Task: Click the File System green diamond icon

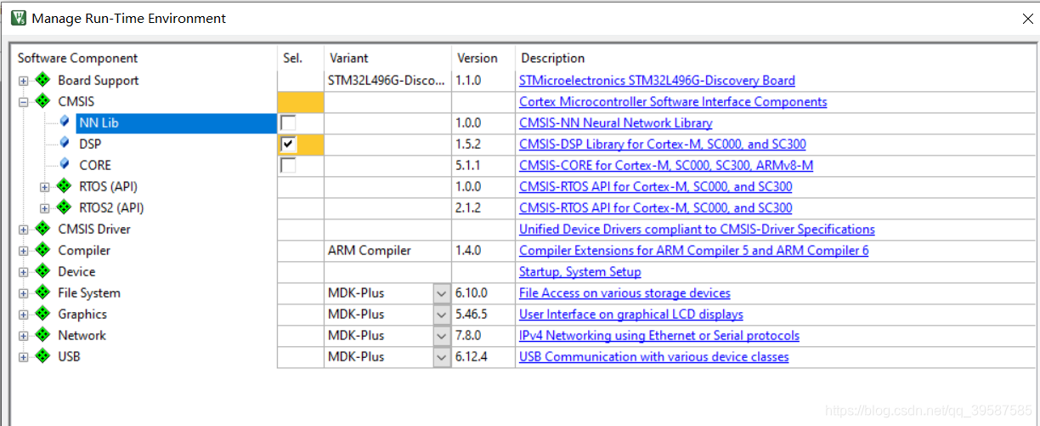Action: (42, 293)
